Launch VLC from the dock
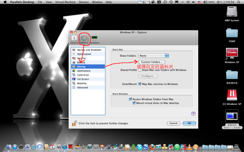 (189, 147)
